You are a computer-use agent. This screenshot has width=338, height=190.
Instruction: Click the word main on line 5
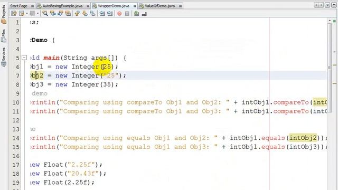click(x=52, y=58)
